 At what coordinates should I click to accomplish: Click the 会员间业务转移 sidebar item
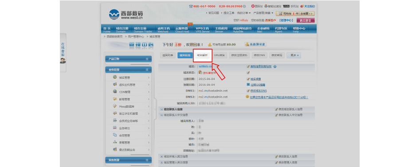tap(129, 121)
